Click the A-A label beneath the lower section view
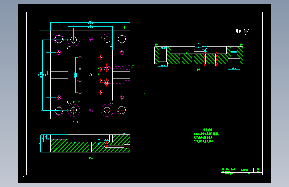Image resolution: width=289 pixels, height=187 pixels. click(x=91, y=158)
